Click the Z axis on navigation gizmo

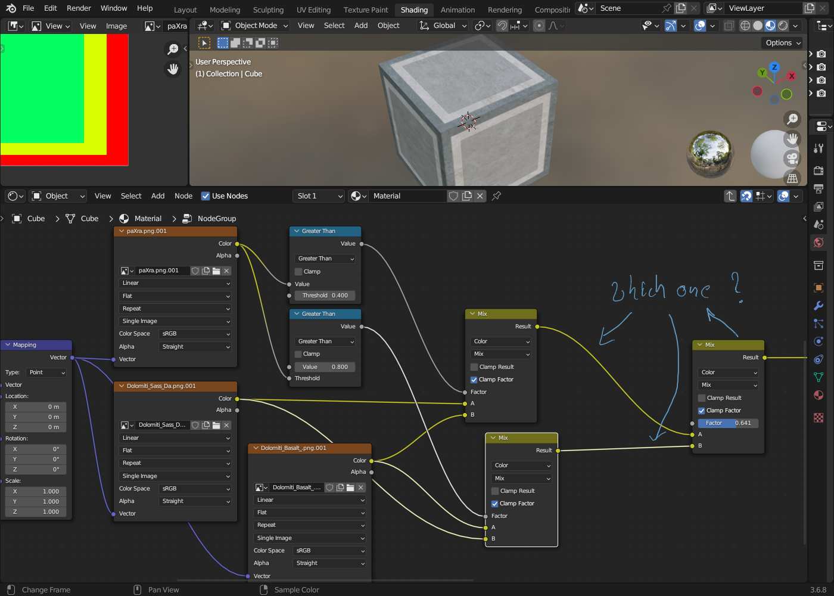774,67
